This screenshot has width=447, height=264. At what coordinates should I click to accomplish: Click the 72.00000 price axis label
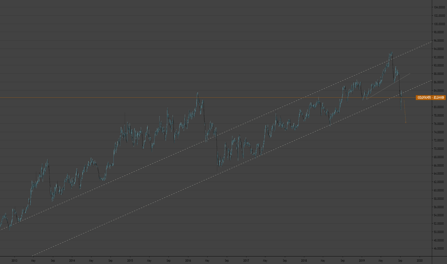point(439,140)
